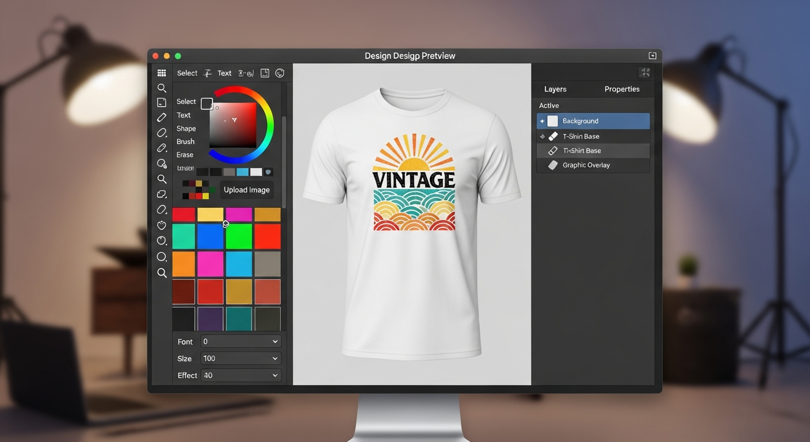Click the fullscreen expand icon above Properties

pos(645,72)
